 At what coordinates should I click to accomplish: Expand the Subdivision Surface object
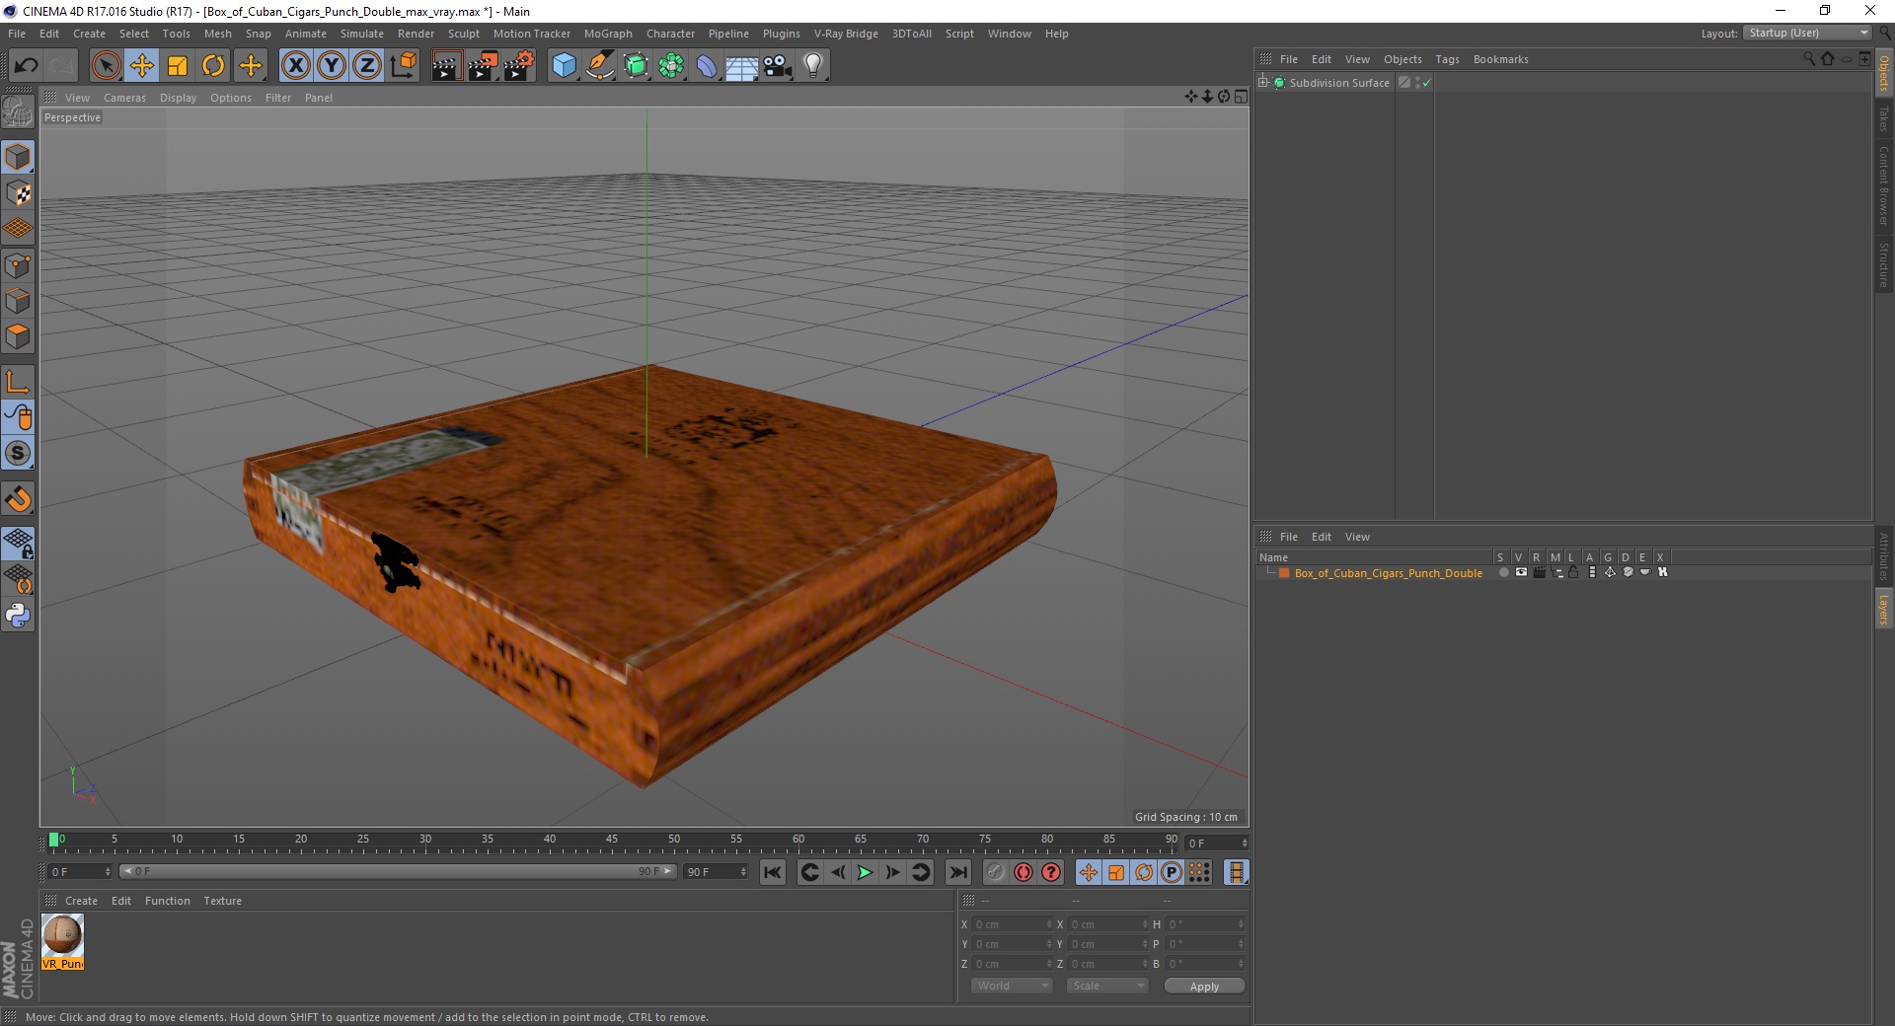(1262, 82)
